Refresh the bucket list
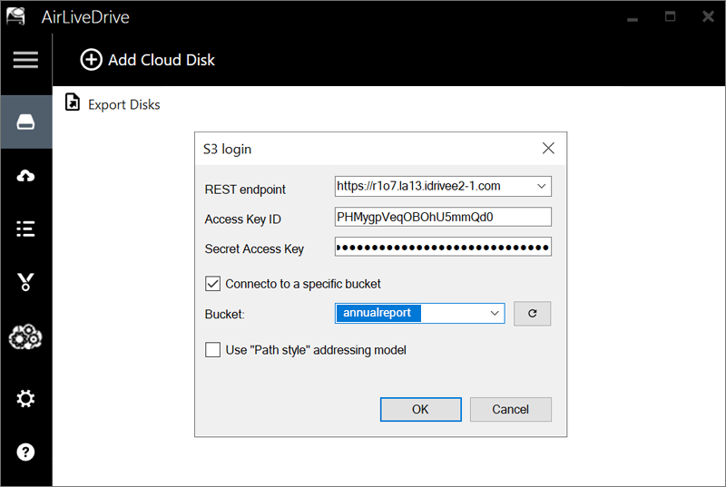 [532, 314]
